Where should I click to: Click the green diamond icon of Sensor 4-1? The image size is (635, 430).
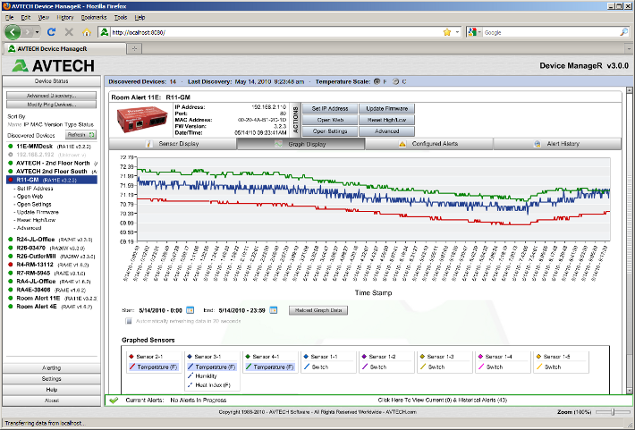pos(248,357)
